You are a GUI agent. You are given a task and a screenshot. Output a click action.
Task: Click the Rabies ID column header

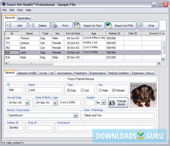click(x=115, y=34)
